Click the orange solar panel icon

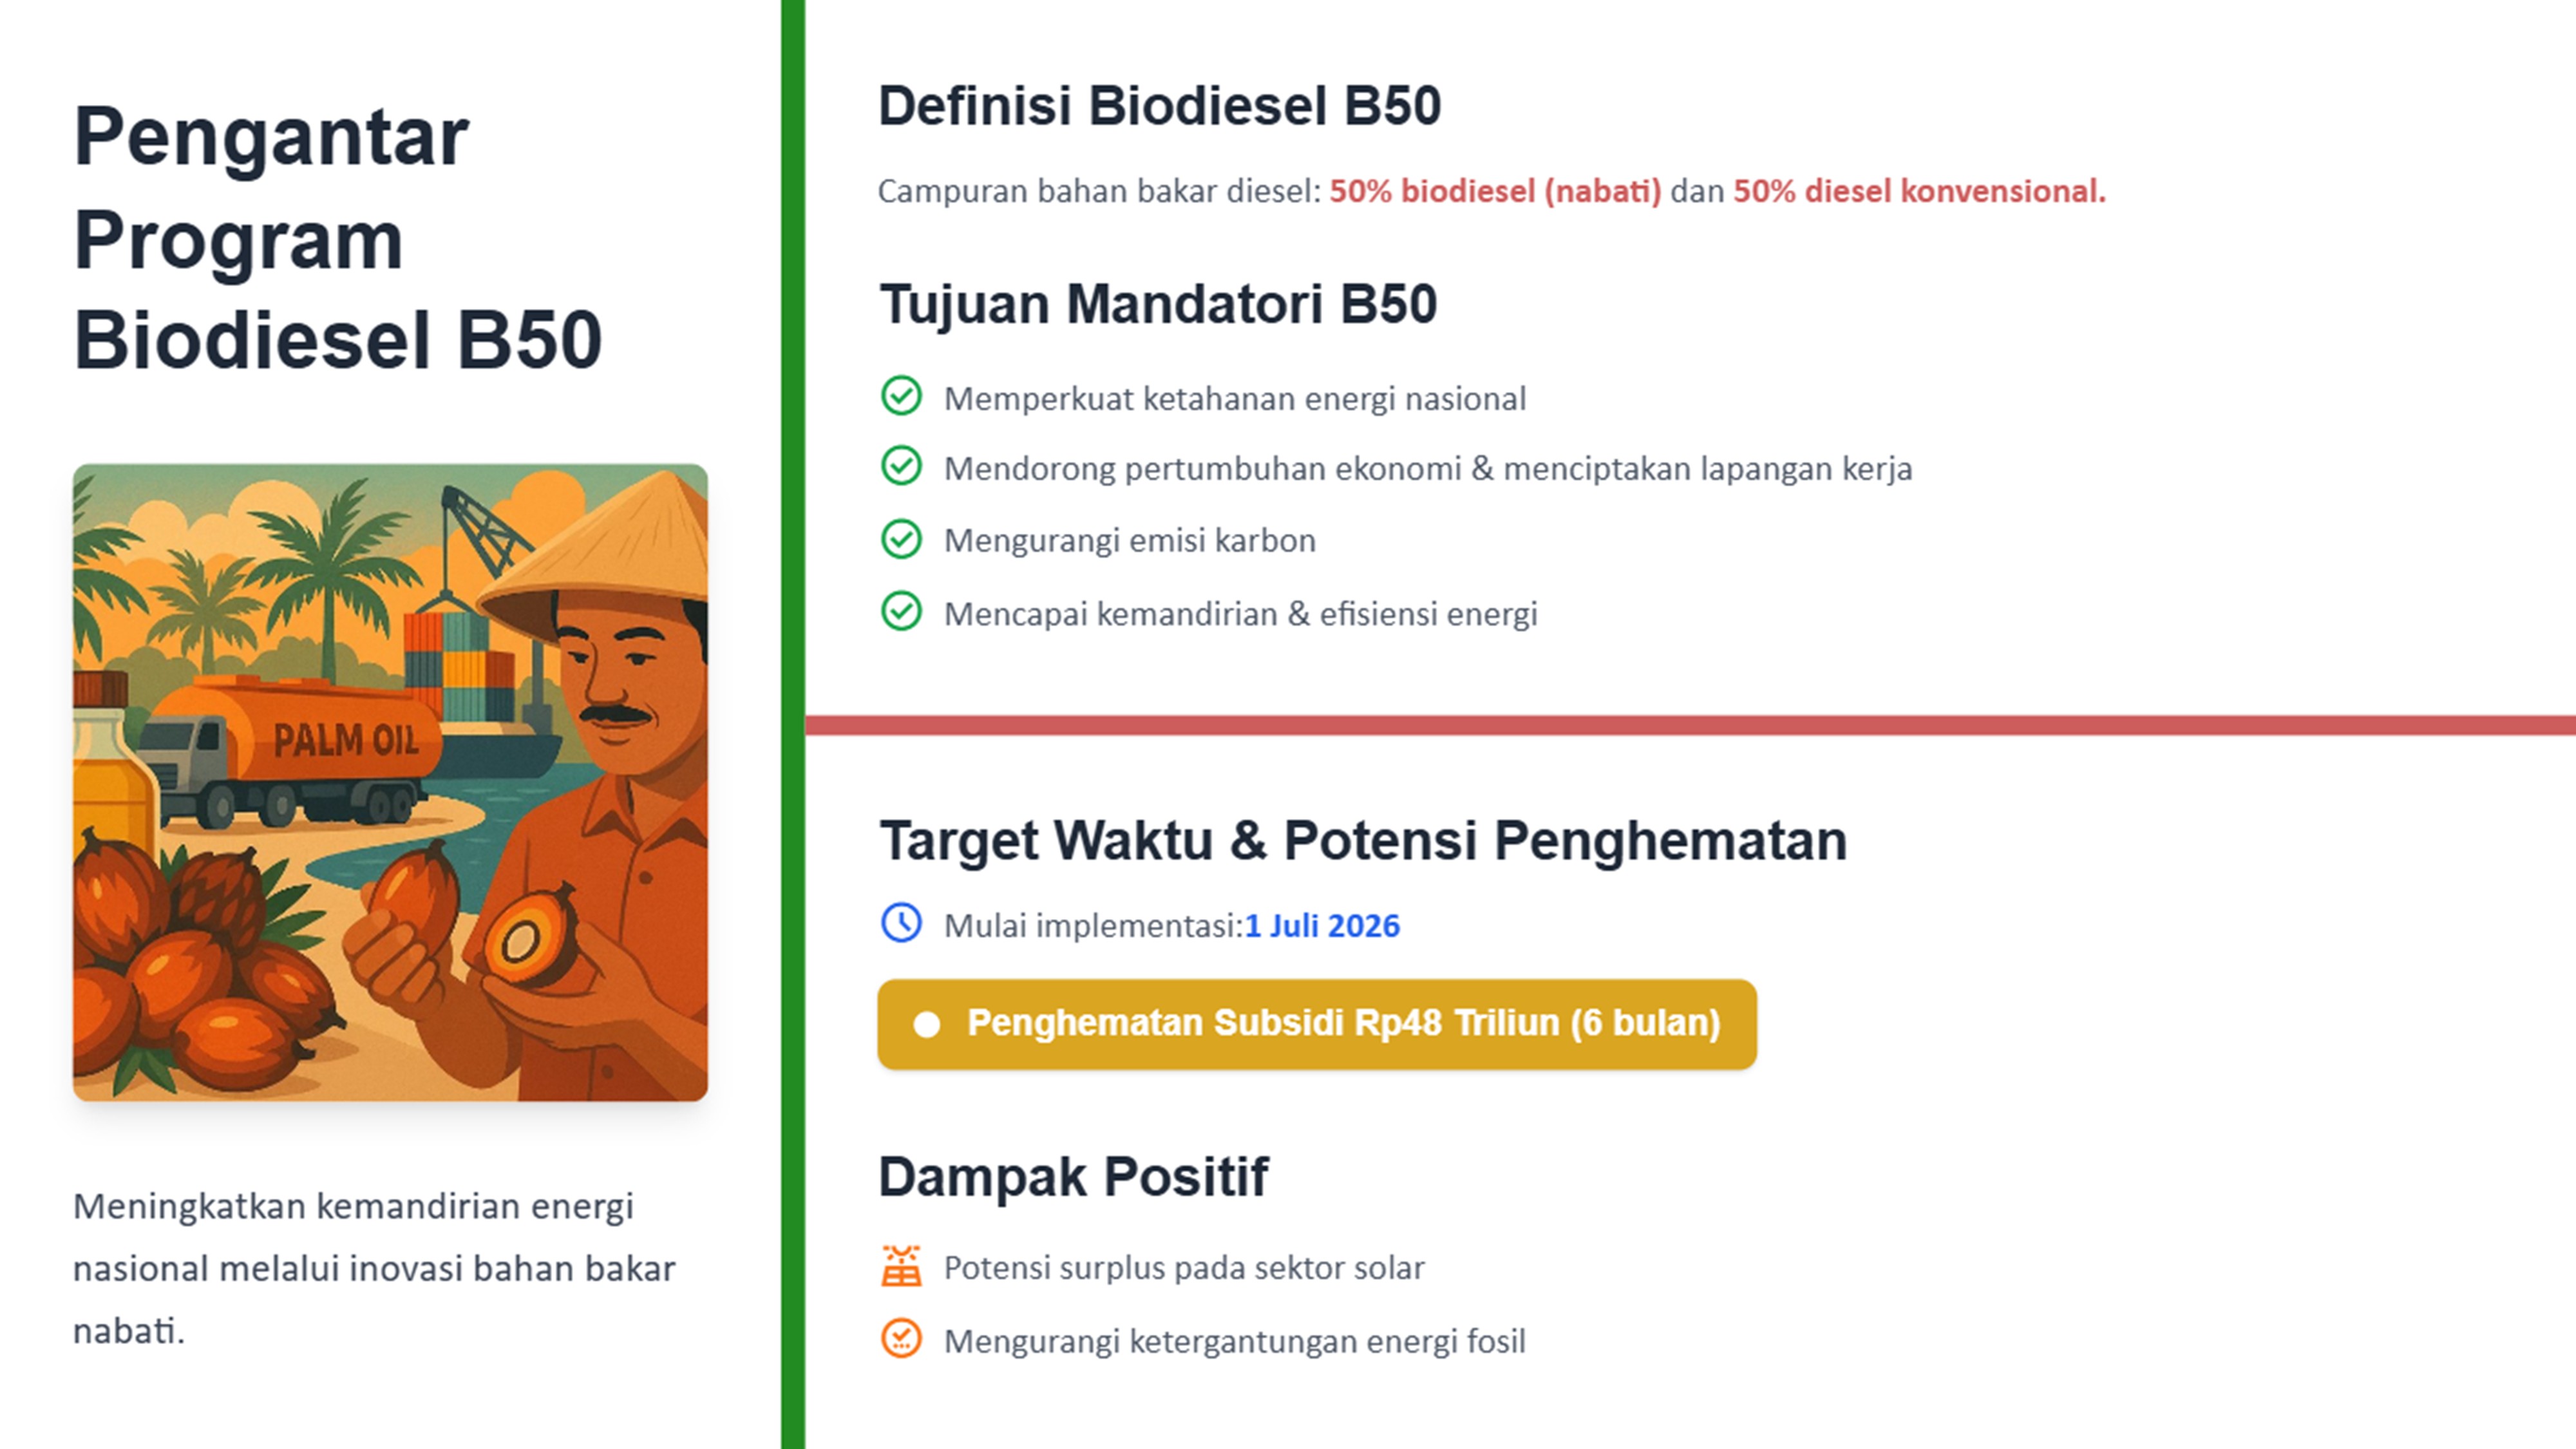point(901,1266)
